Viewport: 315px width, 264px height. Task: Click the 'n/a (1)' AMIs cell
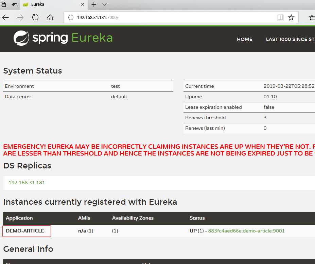point(86,231)
